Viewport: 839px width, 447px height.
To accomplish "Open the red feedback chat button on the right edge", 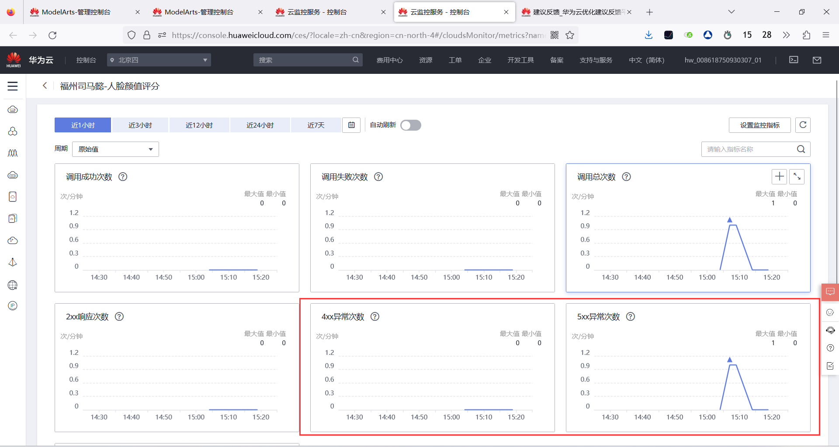I will coord(830,292).
